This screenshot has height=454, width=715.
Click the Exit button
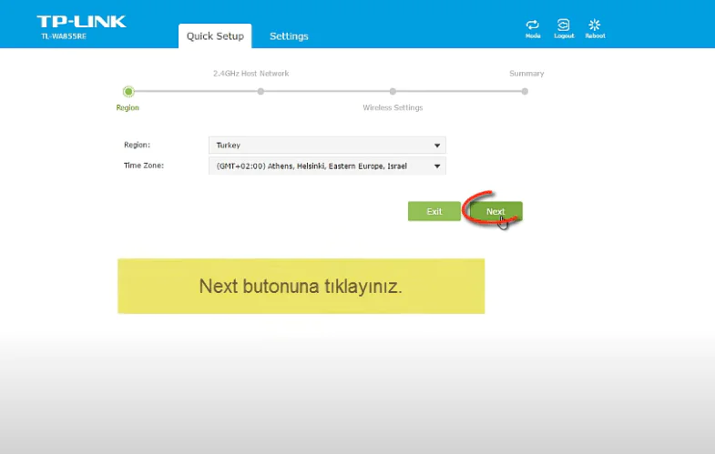[434, 211]
